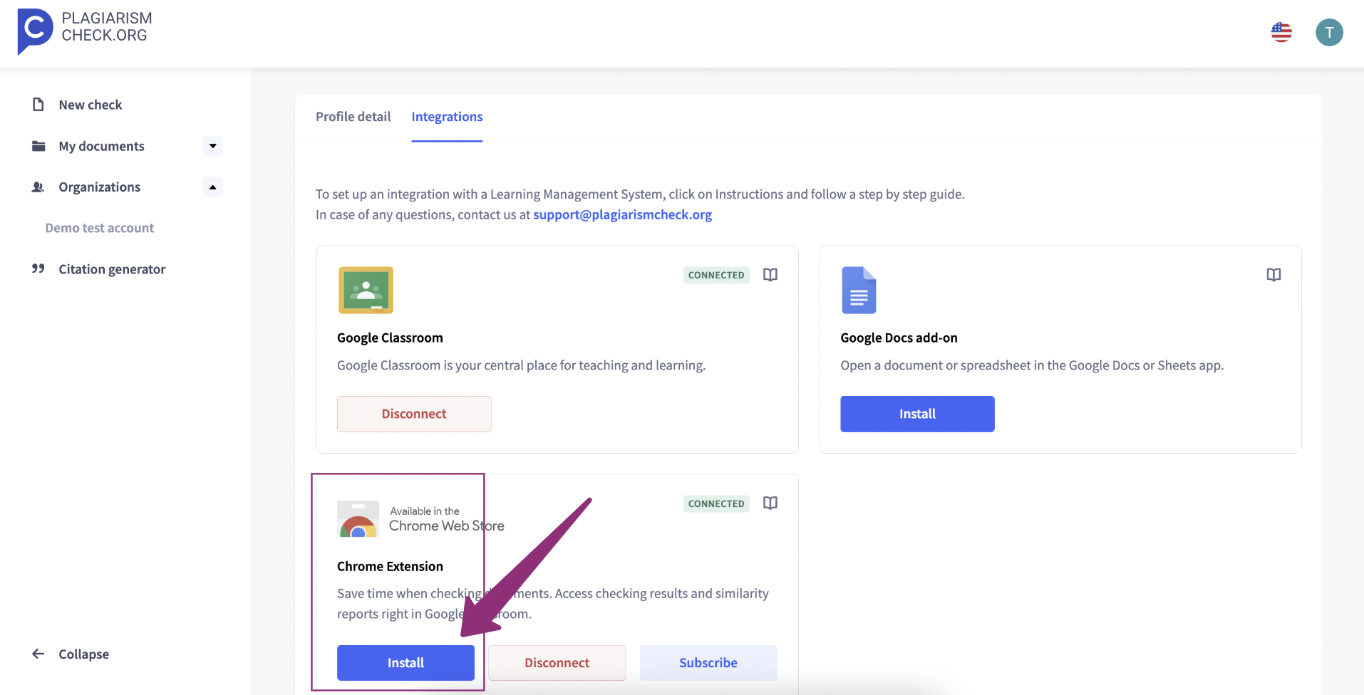
Task: Collapse the Organizations section arrow
Action: pos(212,187)
